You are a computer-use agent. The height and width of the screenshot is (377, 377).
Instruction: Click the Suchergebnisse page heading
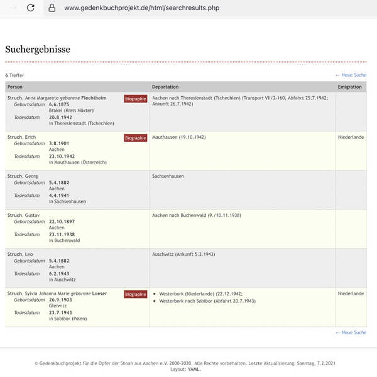[38, 50]
